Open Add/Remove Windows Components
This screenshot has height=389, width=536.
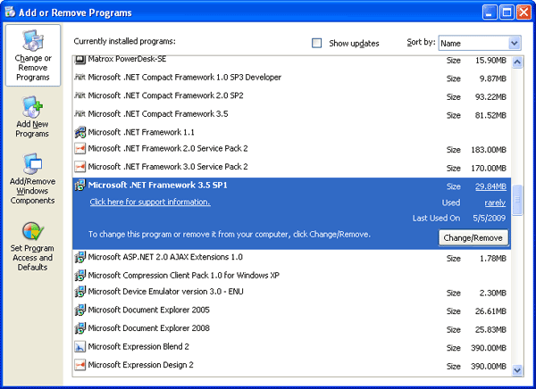tap(32, 179)
